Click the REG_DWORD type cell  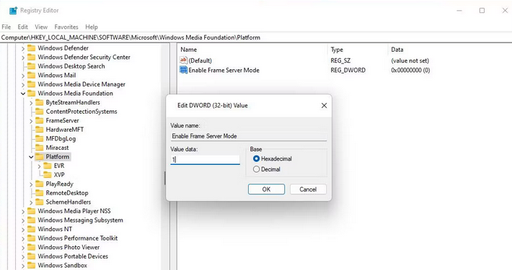348,70
